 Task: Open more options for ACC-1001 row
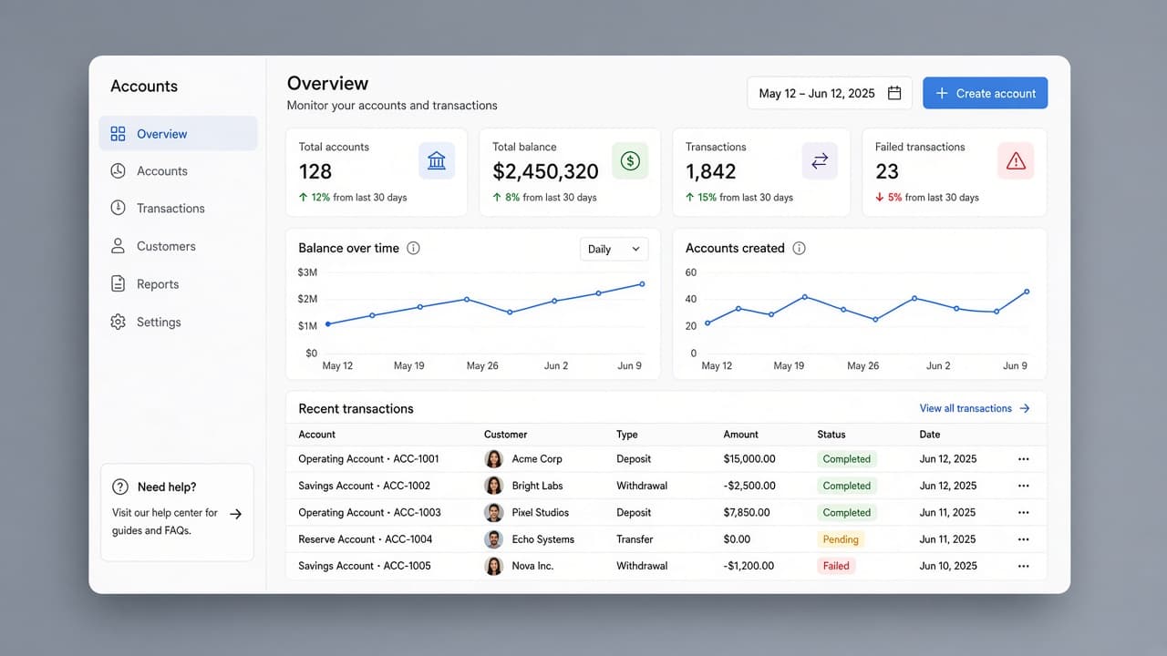(1023, 459)
